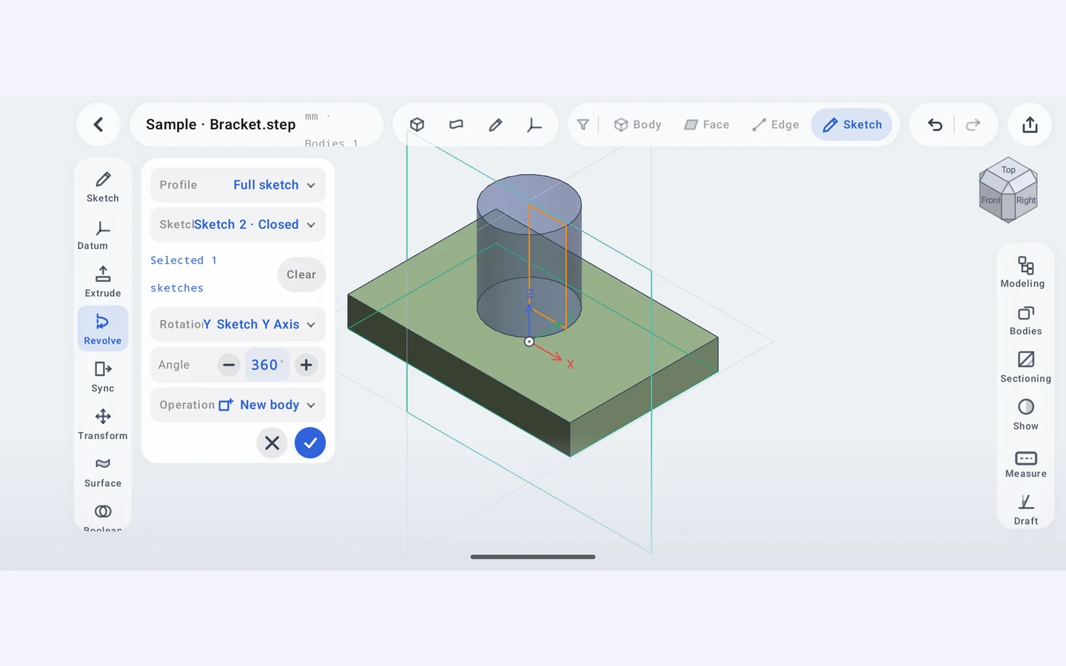Click the 'Selected 1 sketches' text
The image size is (1066, 666).
184,274
